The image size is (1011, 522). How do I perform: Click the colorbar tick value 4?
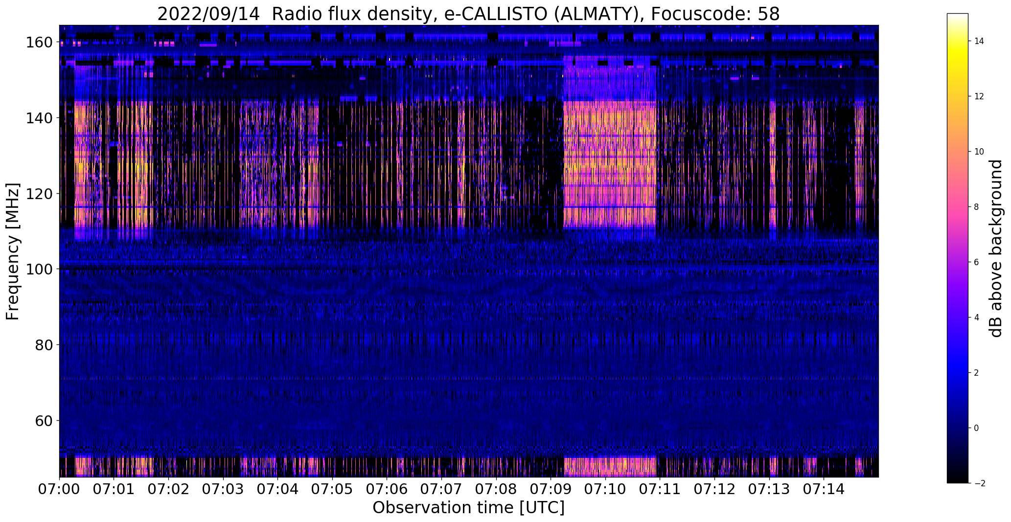(977, 318)
